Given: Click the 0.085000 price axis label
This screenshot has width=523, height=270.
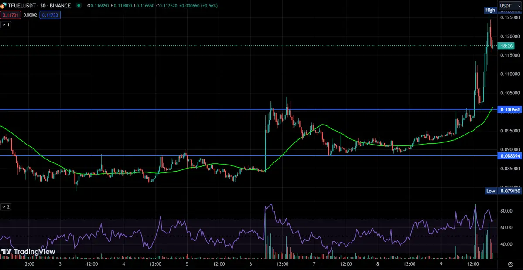Looking at the screenshot, I should tap(510, 169).
